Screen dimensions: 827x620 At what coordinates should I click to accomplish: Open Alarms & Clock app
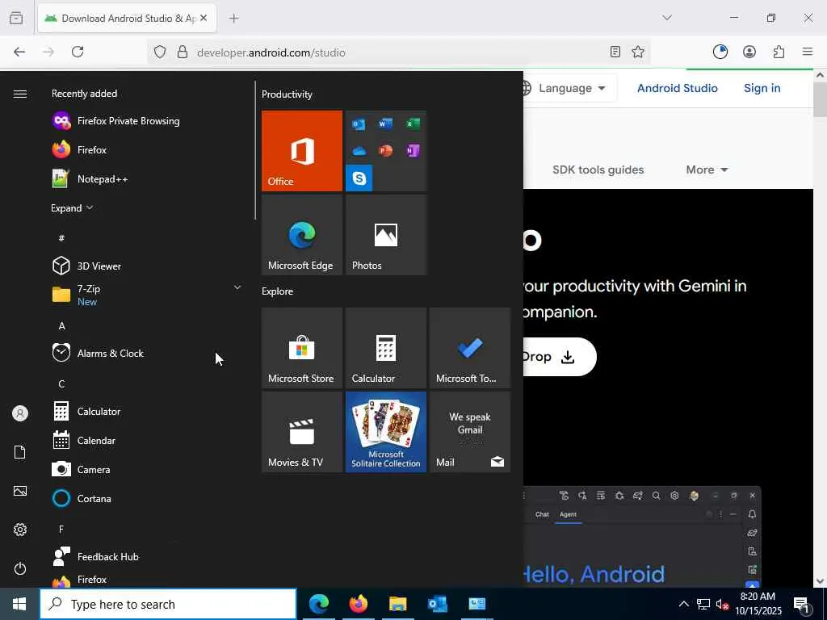click(98, 354)
